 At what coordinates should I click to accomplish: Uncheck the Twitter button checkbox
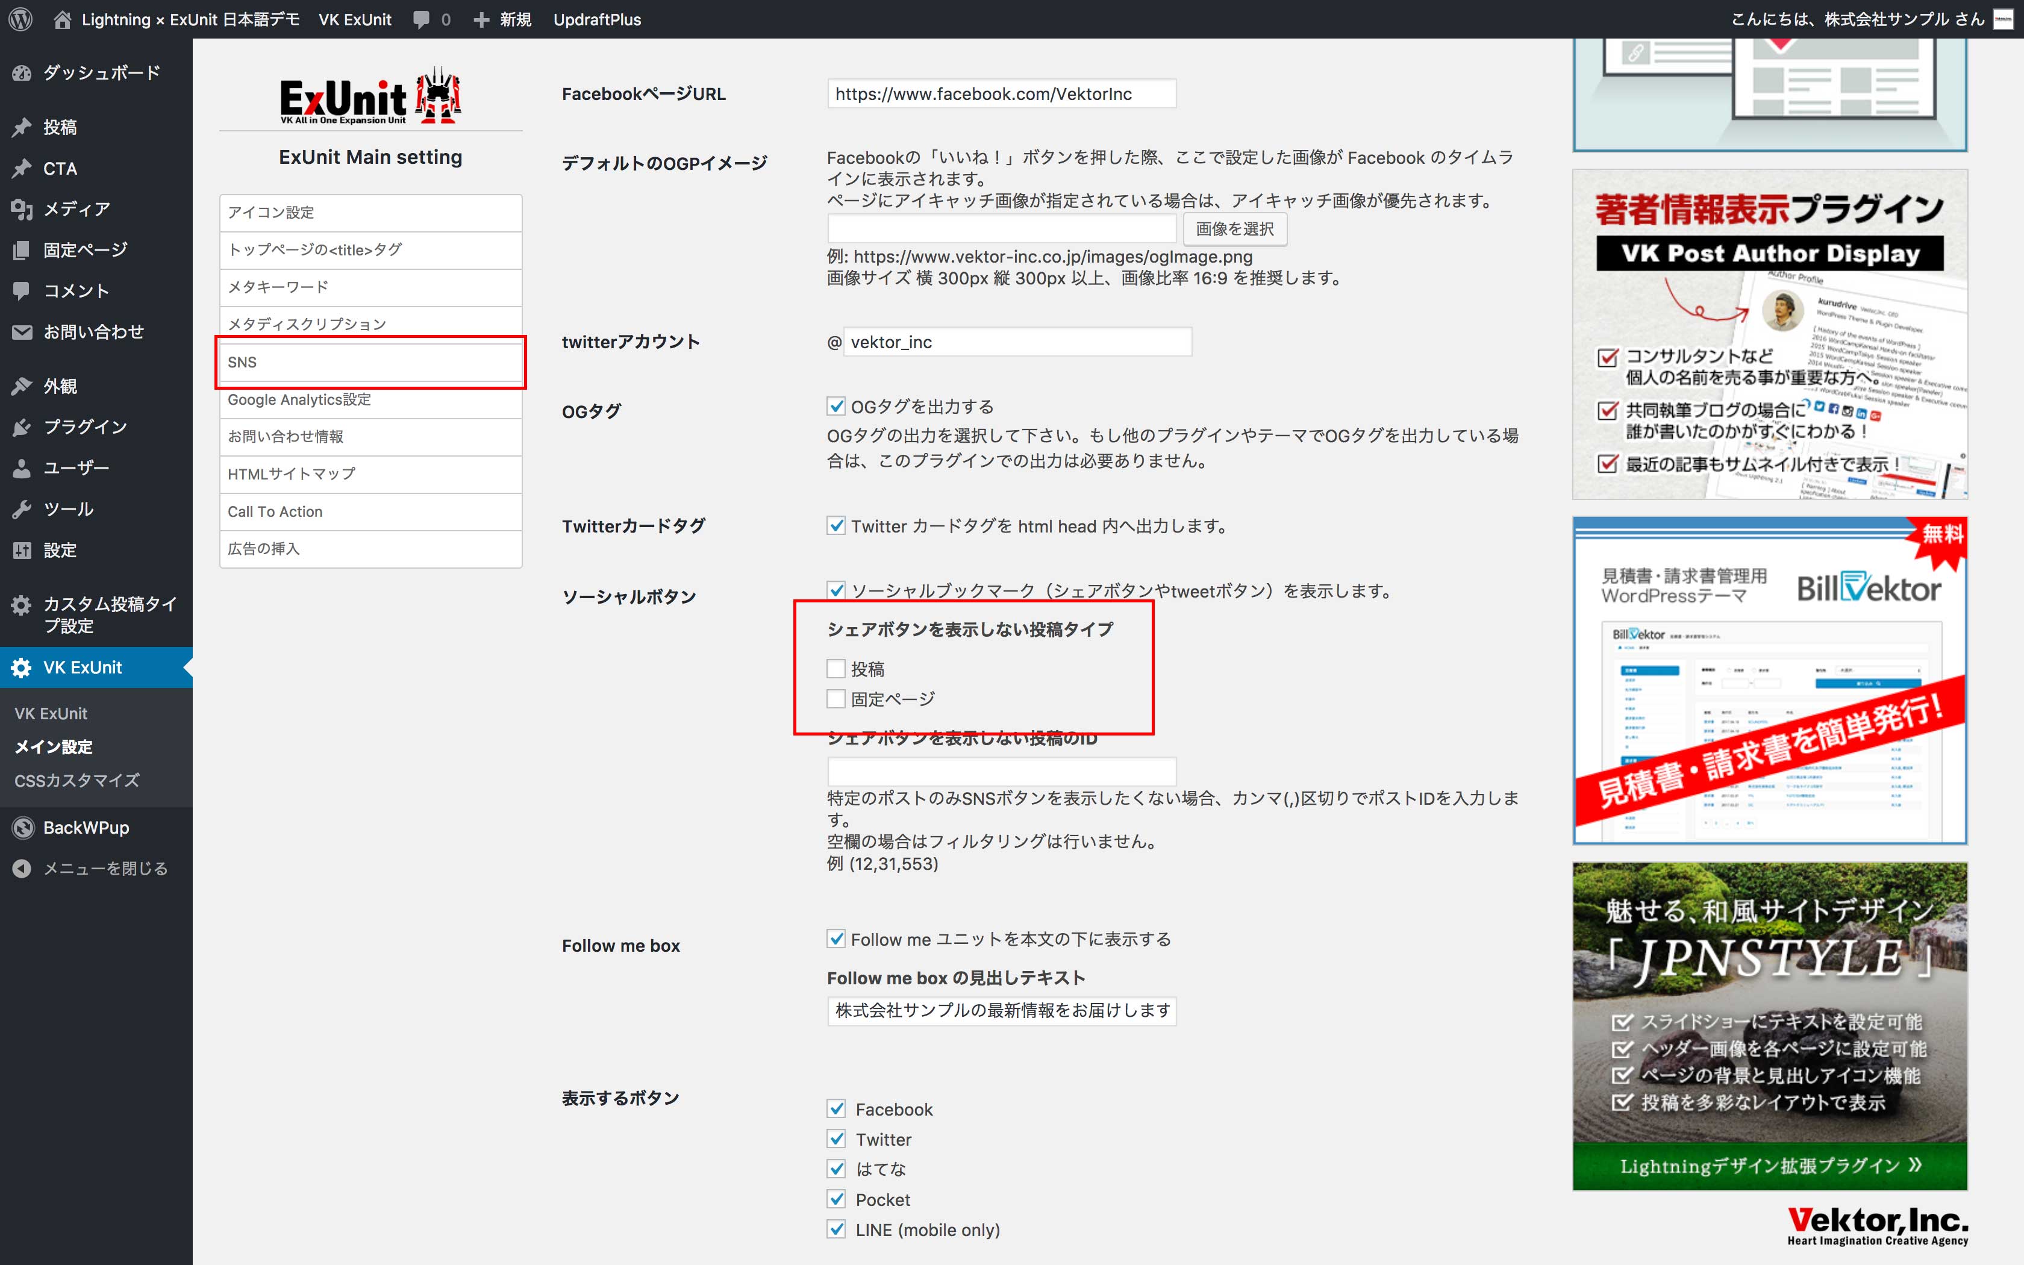click(836, 1138)
